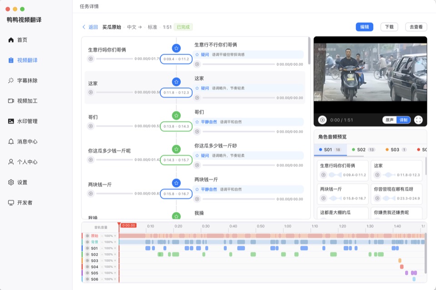
Task: Play the 这家 0:11.8-0:12.3 audio card
Action: point(377,175)
